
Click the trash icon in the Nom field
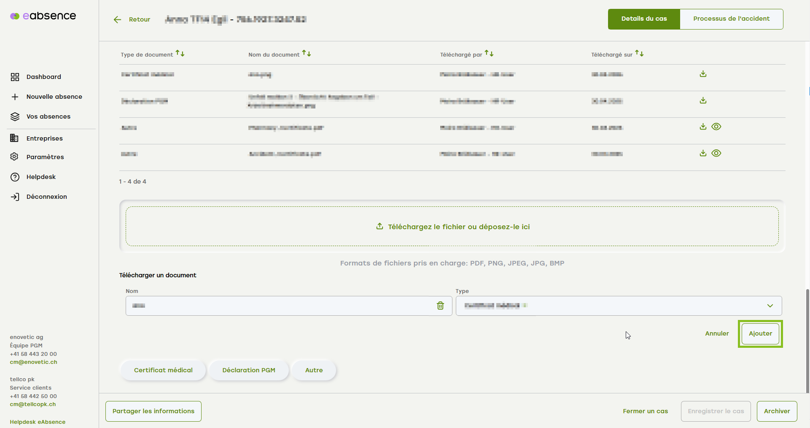click(440, 306)
